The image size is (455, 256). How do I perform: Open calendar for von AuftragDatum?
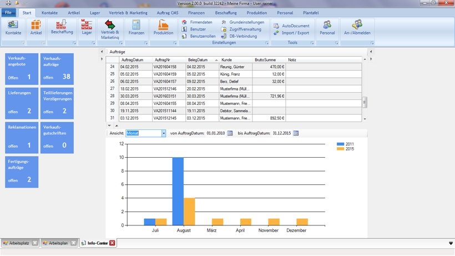point(230,133)
